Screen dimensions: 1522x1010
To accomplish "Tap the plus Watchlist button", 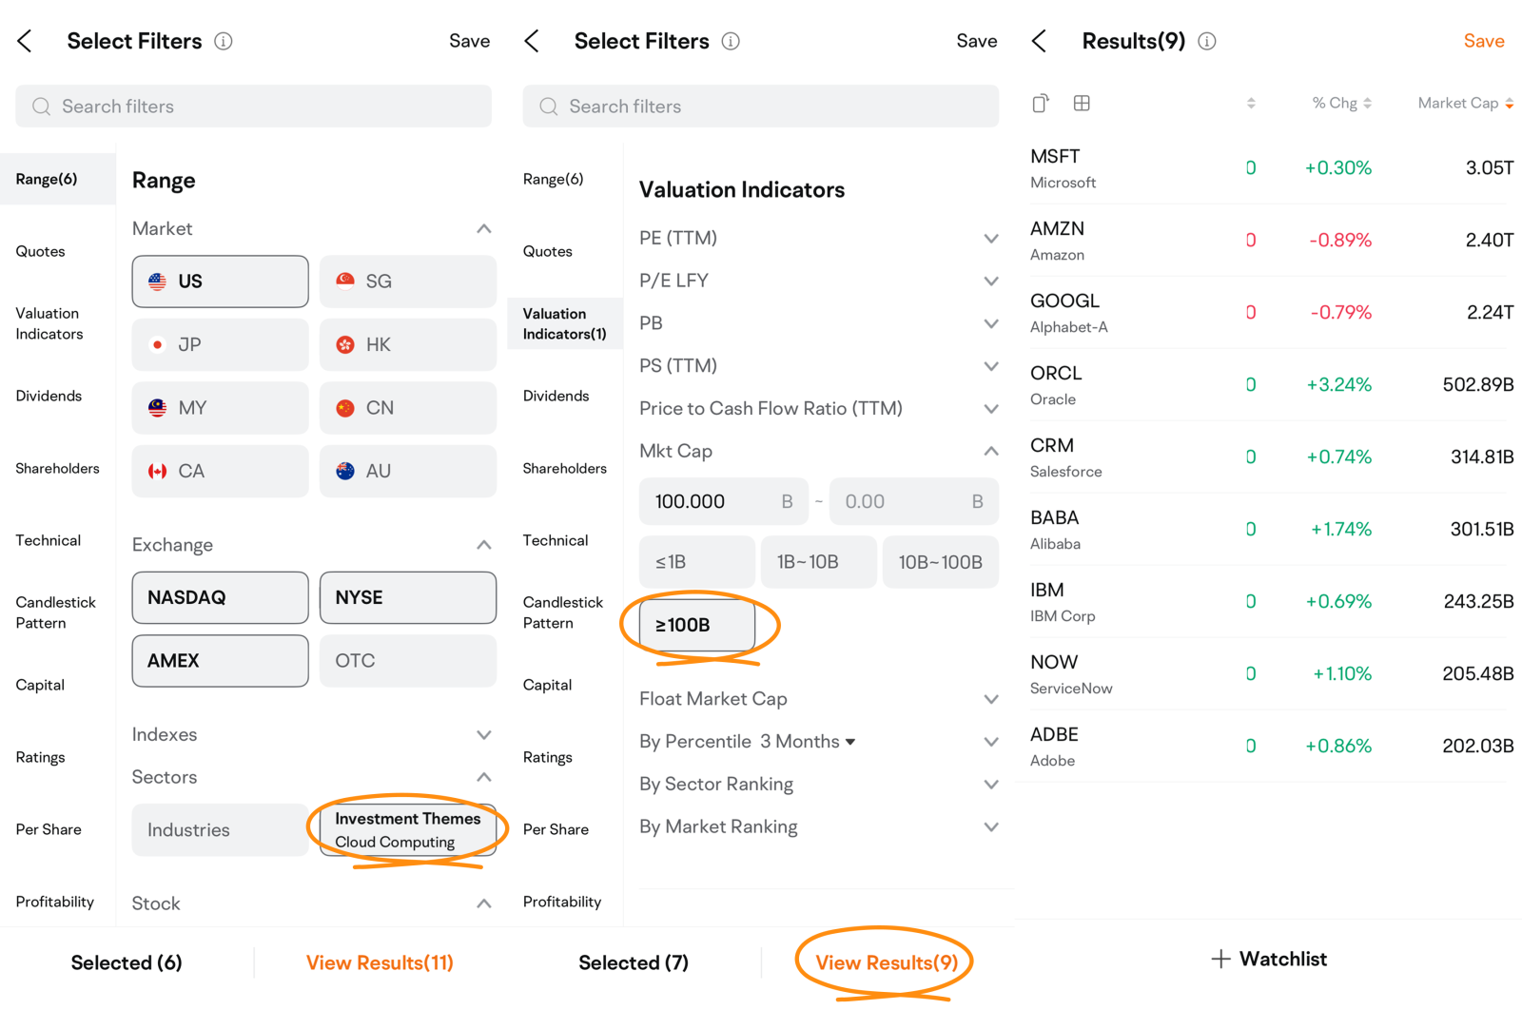I will (x=1269, y=959).
